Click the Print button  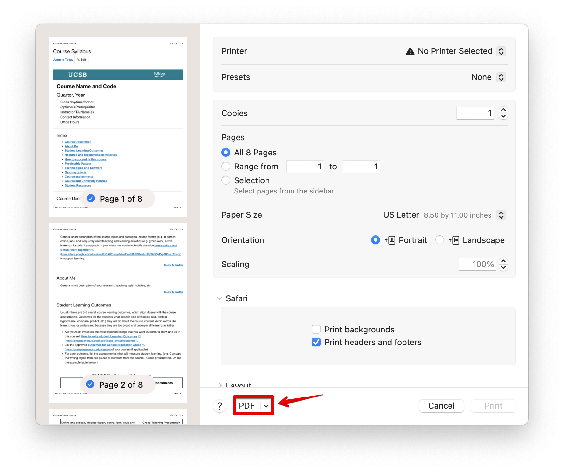click(493, 406)
